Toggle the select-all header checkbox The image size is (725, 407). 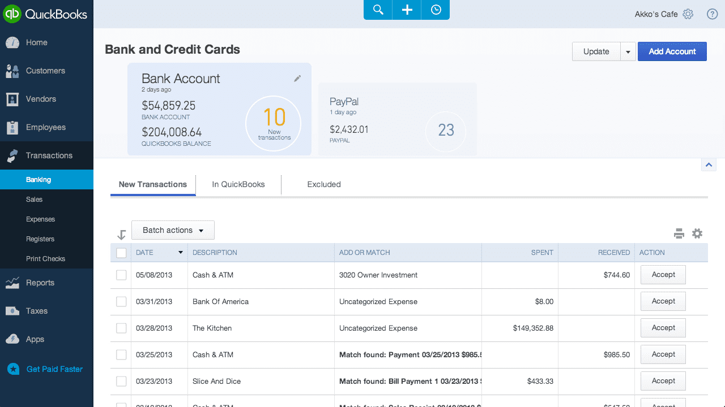tap(121, 253)
